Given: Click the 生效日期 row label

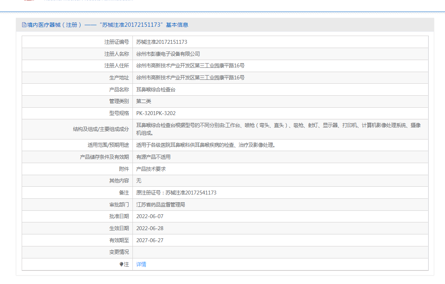Looking at the screenshot, I should [119, 228].
